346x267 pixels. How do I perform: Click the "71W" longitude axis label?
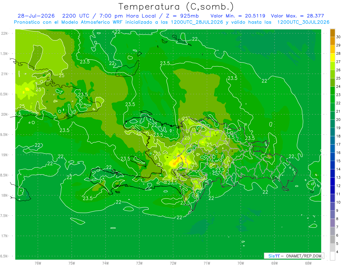207,263
